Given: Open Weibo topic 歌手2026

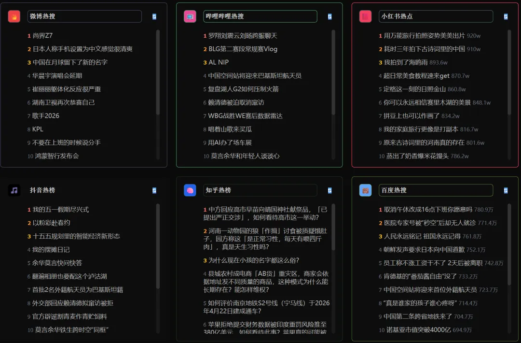Looking at the screenshot, I should [45, 116].
